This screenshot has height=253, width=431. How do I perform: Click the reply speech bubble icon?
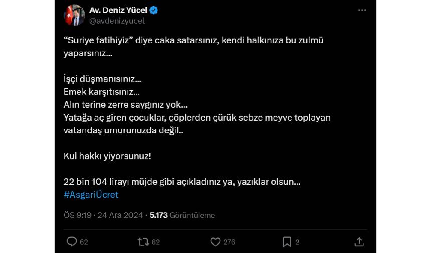point(72,242)
